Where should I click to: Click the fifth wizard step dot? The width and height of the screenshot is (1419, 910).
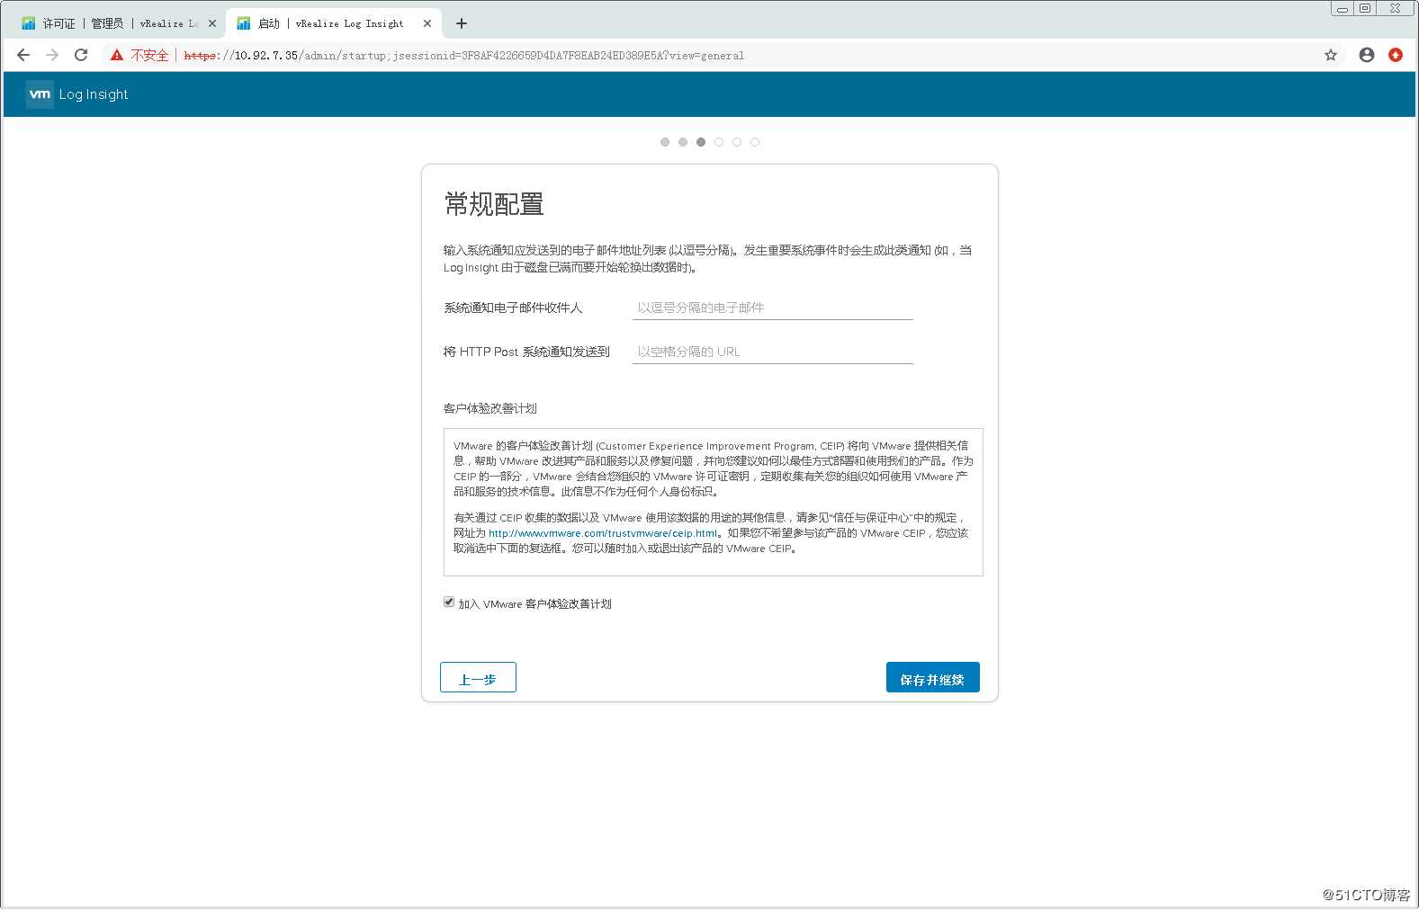(737, 142)
